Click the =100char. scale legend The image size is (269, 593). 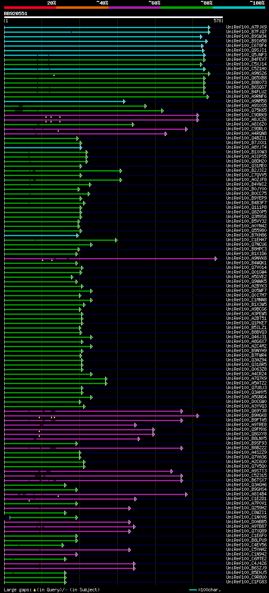(x=205, y=590)
